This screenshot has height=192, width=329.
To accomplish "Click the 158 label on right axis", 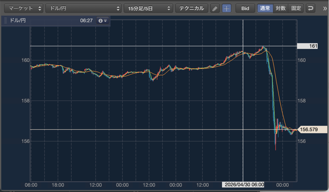I will coord(301,101).
